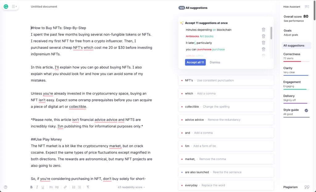Click Hide Assistant in the top right
The image size is (316, 192).
pos(292,7)
